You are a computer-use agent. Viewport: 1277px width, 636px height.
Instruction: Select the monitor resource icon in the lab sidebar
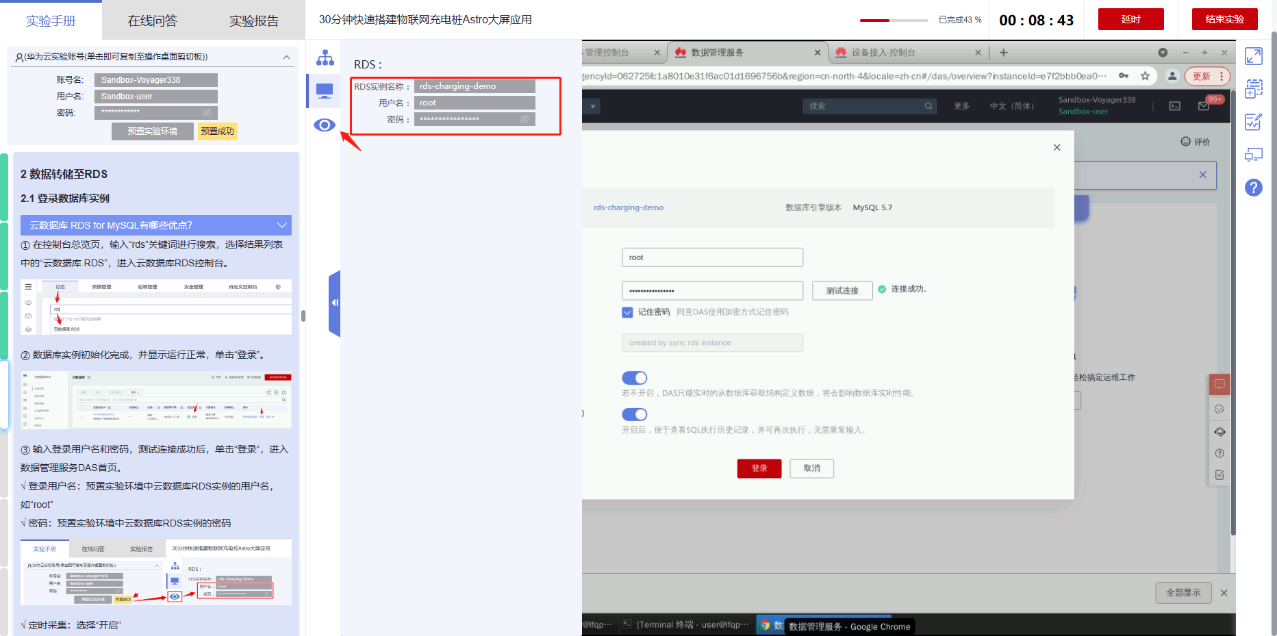tap(325, 90)
